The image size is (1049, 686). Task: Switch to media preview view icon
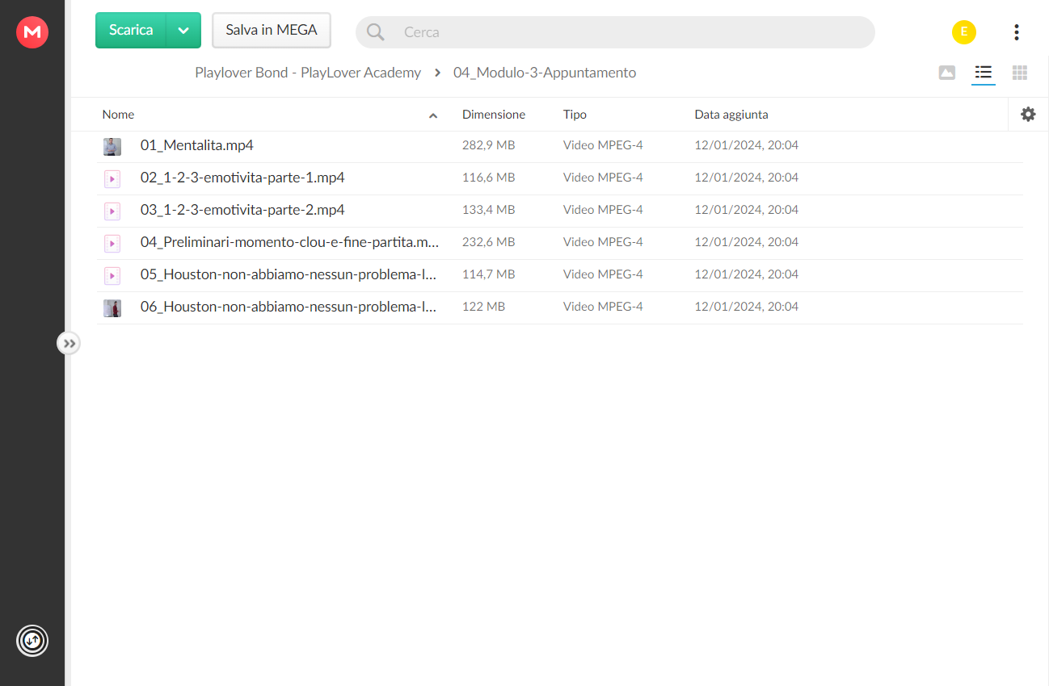(x=947, y=73)
